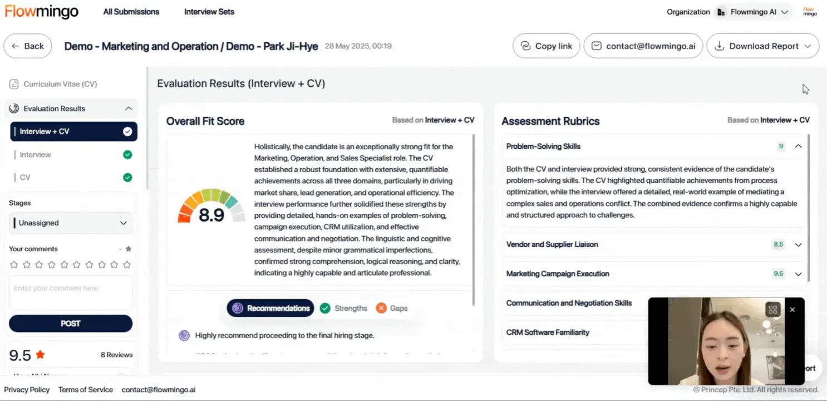The height and width of the screenshot is (401, 827).
Task: Click the grid icon on video overlay
Action: click(x=772, y=310)
